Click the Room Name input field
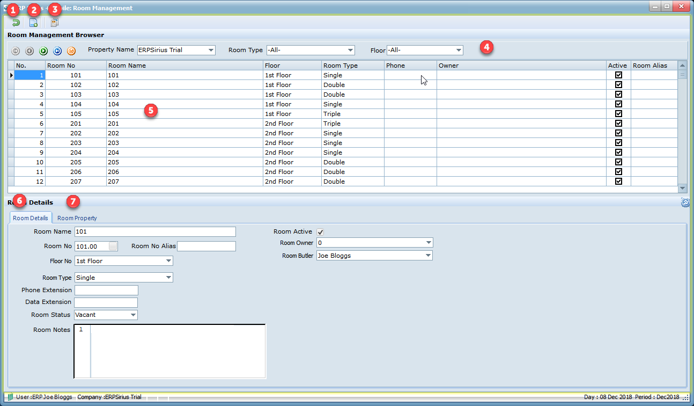This screenshot has height=406, width=694. pos(155,231)
